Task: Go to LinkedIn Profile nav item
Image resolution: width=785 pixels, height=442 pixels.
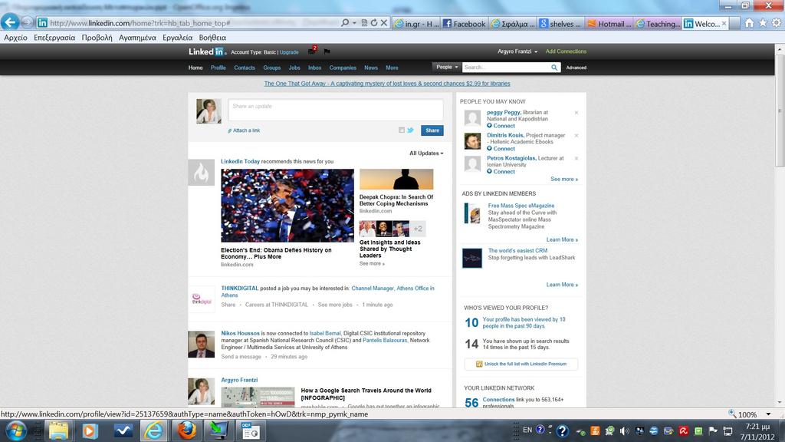Action: click(x=218, y=68)
